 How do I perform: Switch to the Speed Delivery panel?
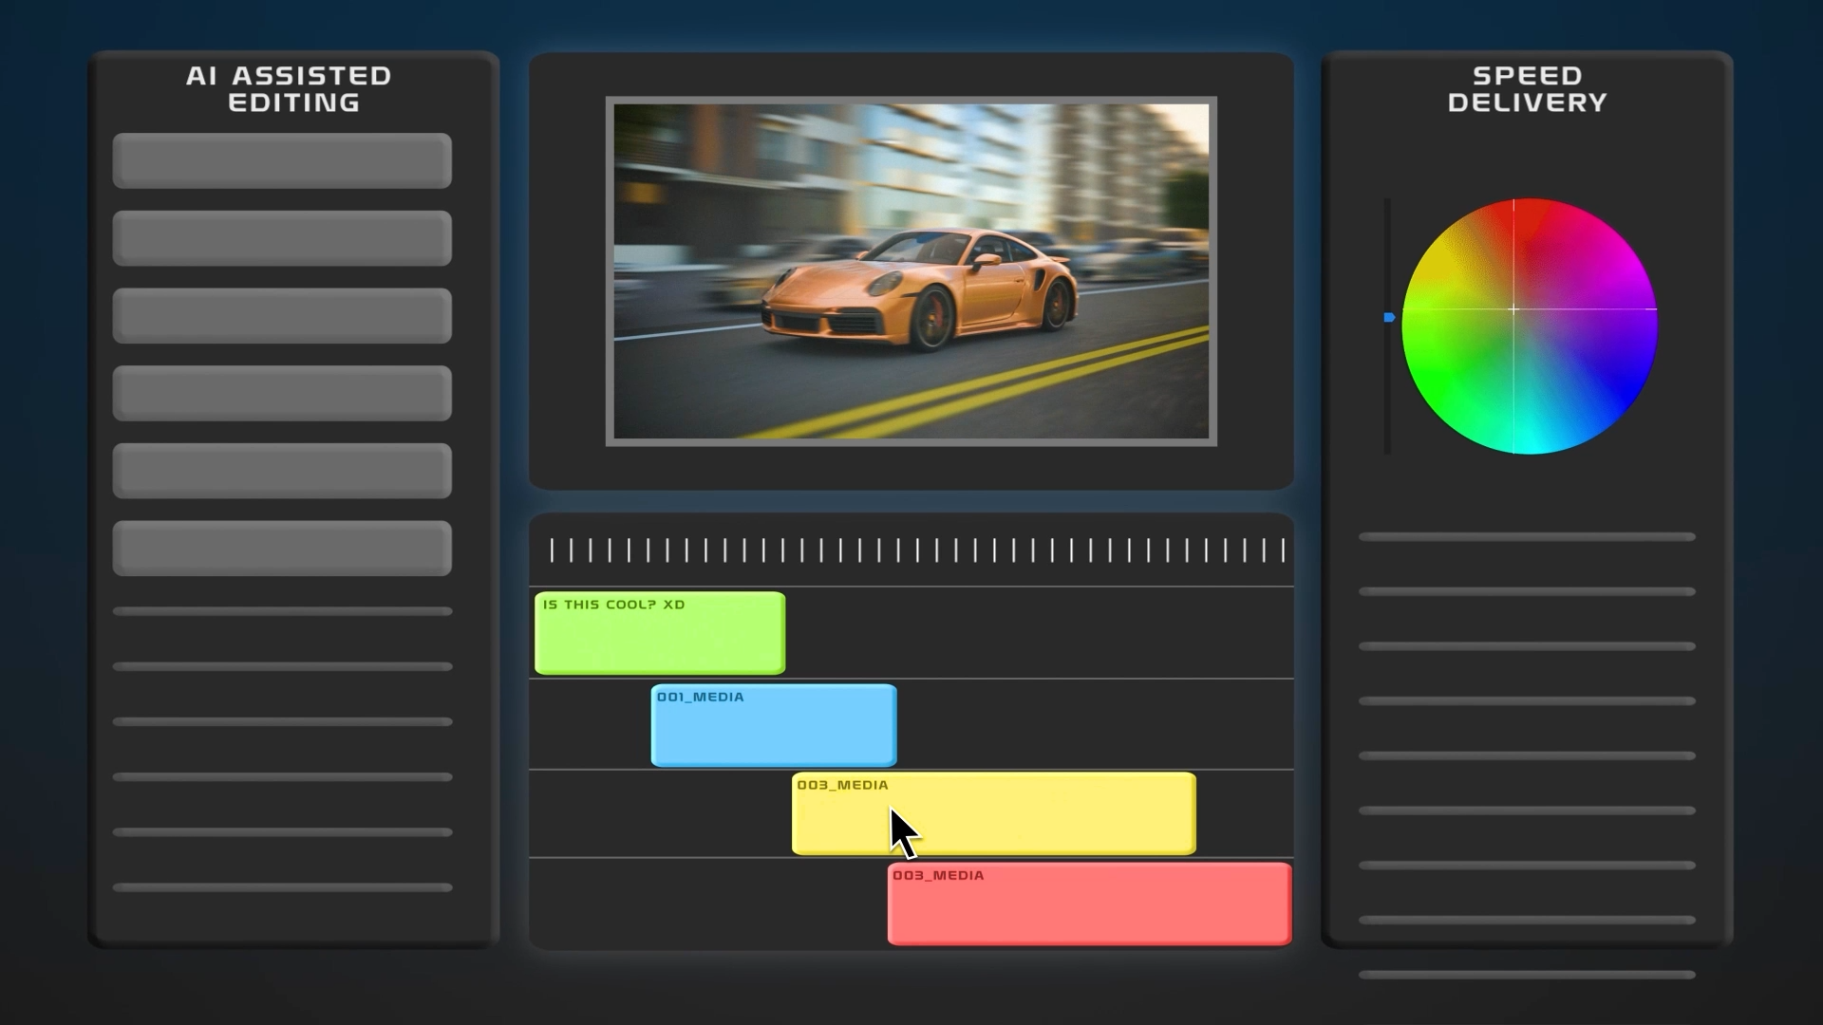pyautogui.click(x=1527, y=89)
